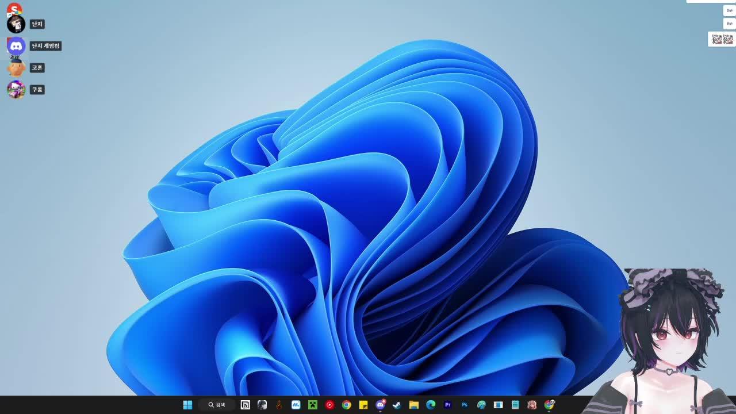This screenshot has width=736, height=414.
Task: Click the emoji sticker chat bubble
Action: coord(722,39)
